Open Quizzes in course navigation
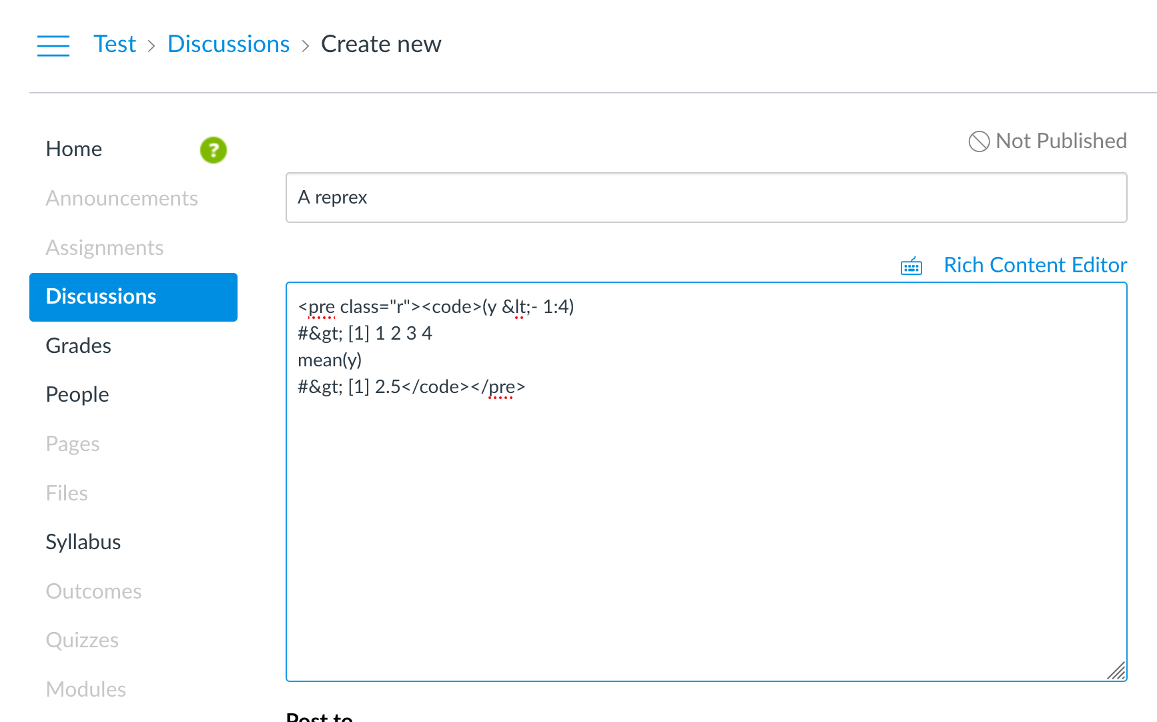The width and height of the screenshot is (1157, 722). point(82,641)
